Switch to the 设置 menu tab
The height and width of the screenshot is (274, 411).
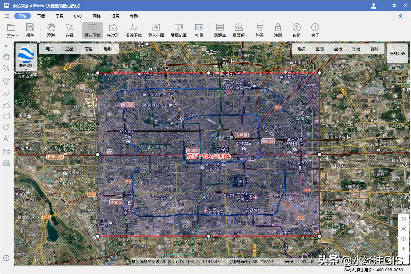(115, 16)
